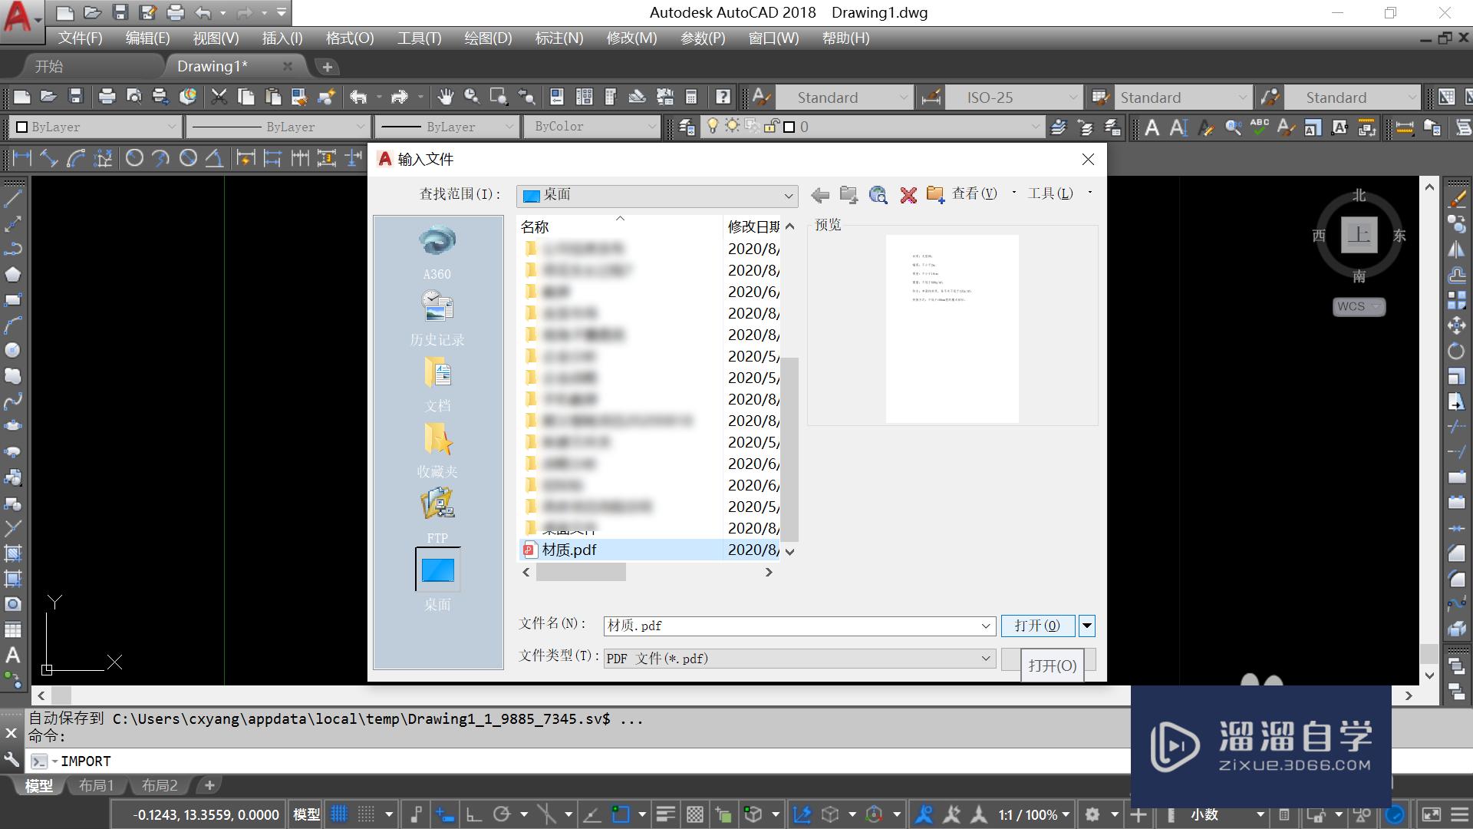1473x829 pixels.
Task: Toggle snap mode in status bar
Action: (367, 814)
